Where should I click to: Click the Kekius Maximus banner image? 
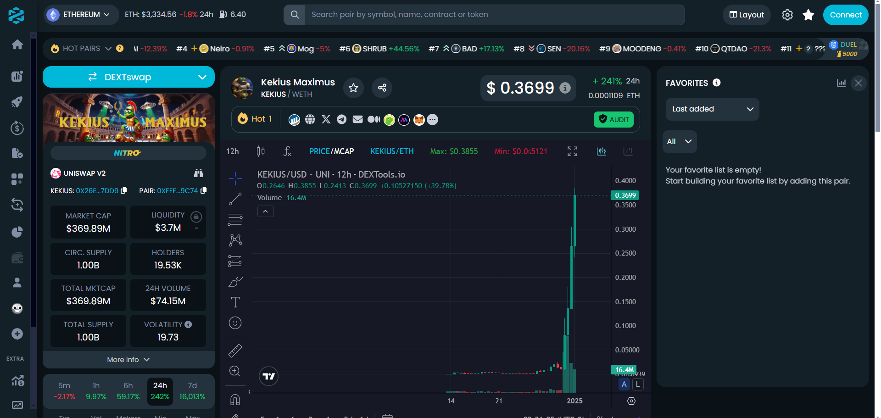[x=128, y=118]
